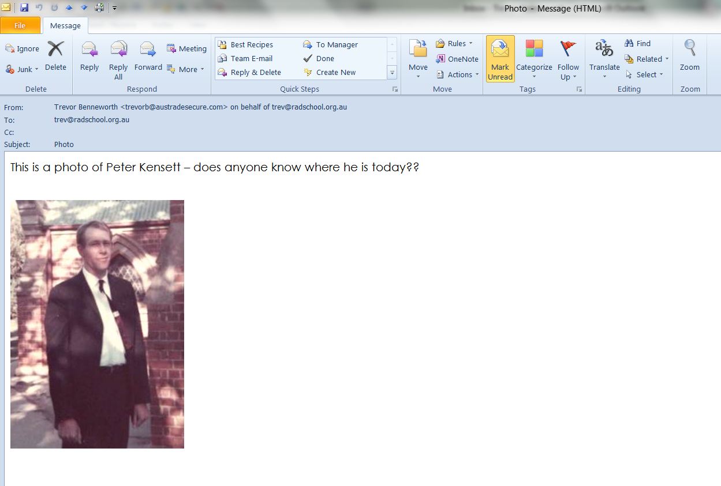
Task: Run the To Manager quick step
Action: [330, 45]
